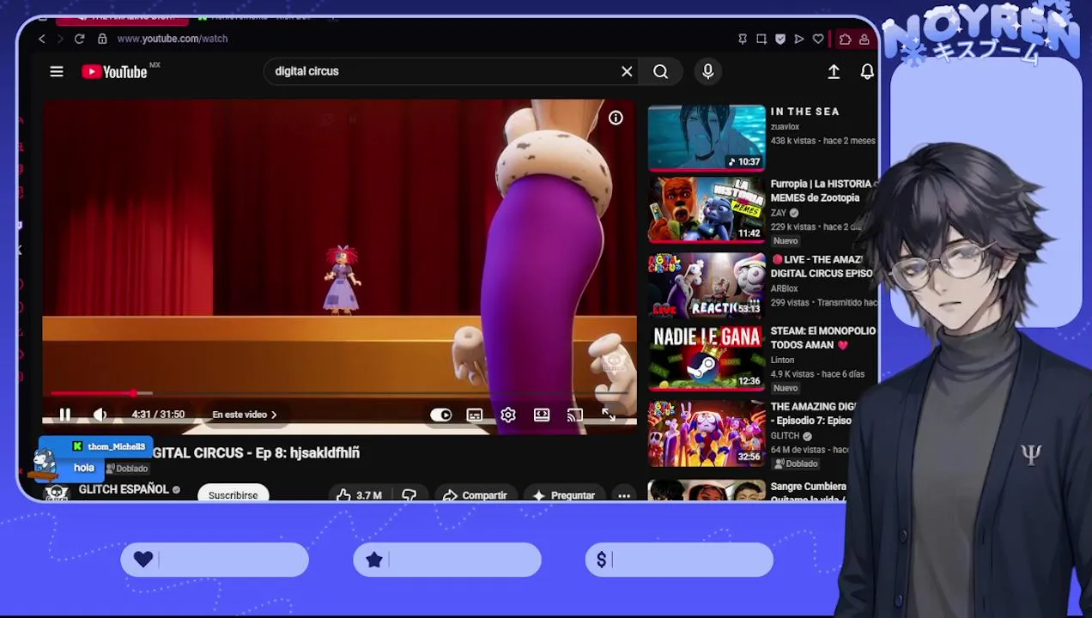This screenshot has height=618, width=1092.
Task: Click the thom_Michell3 chat username
Action: 116,447
